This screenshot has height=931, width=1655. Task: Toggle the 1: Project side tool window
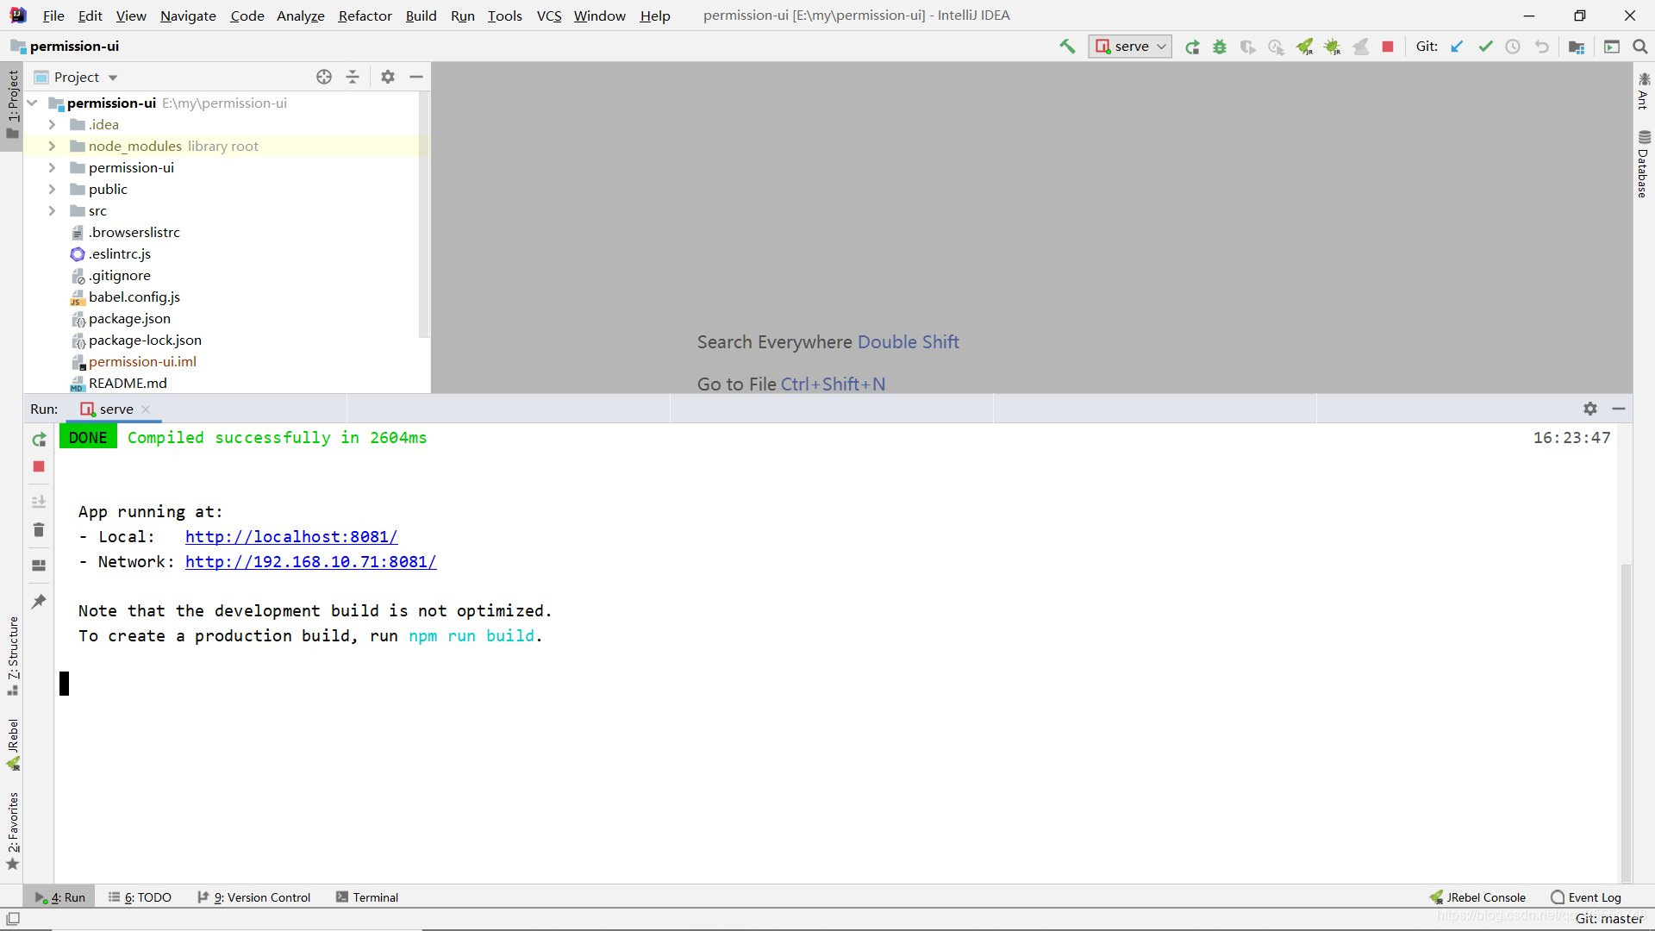click(x=12, y=104)
